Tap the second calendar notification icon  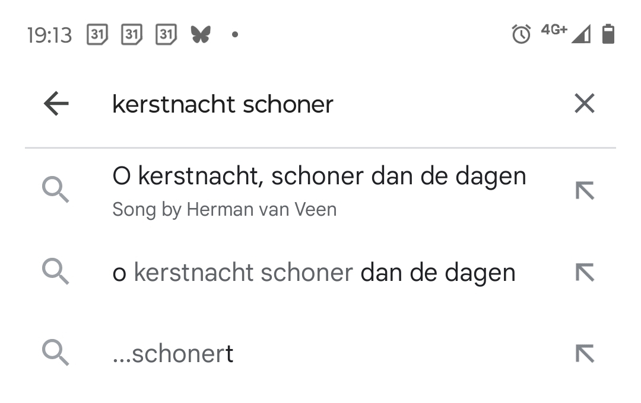click(x=132, y=34)
